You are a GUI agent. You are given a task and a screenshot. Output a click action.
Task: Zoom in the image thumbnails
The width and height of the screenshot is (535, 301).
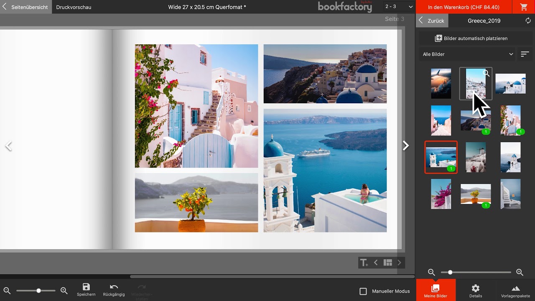(x=520, y=272)
